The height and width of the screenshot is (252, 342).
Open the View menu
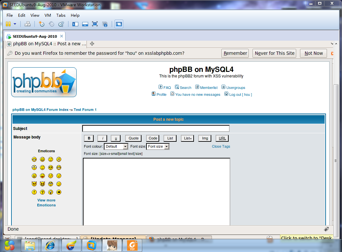pos(35,15)
